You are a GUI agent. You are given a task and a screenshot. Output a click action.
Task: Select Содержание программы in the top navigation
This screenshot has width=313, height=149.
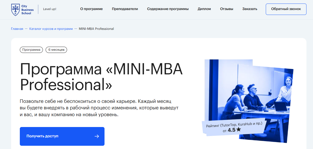click(x=168, y=9)
